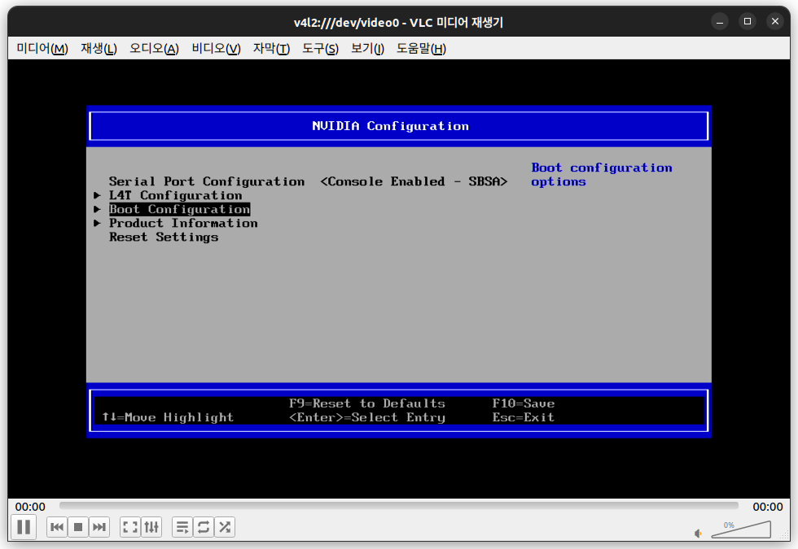Open the 보기(I) menu
Screen dimensions: 798x549
(367, 48)
